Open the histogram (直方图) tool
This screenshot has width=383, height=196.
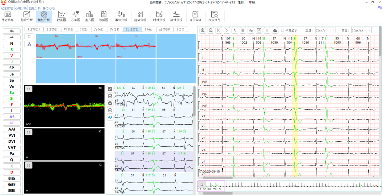[x=89, y=16]
